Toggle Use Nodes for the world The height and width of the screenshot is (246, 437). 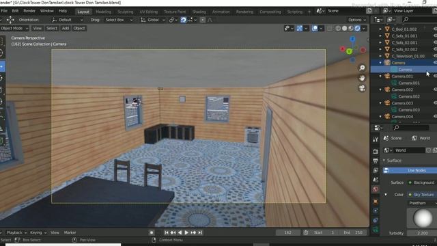coord(410,170)
